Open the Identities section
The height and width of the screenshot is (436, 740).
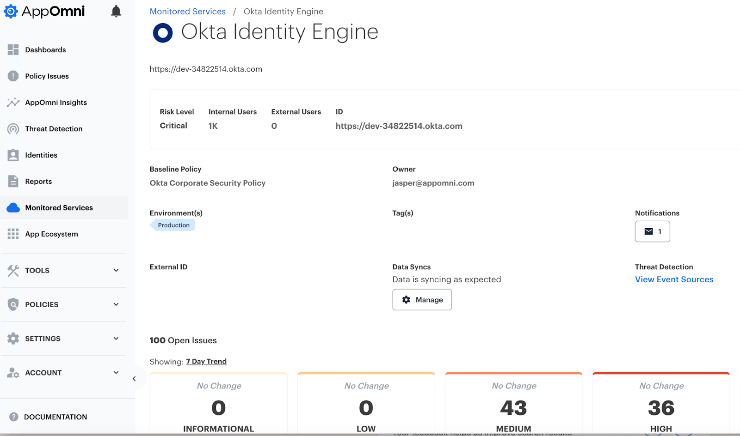[x=41, y=155]
